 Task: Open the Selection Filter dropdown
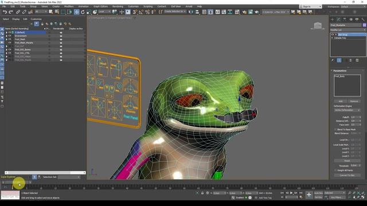(41, 11)
